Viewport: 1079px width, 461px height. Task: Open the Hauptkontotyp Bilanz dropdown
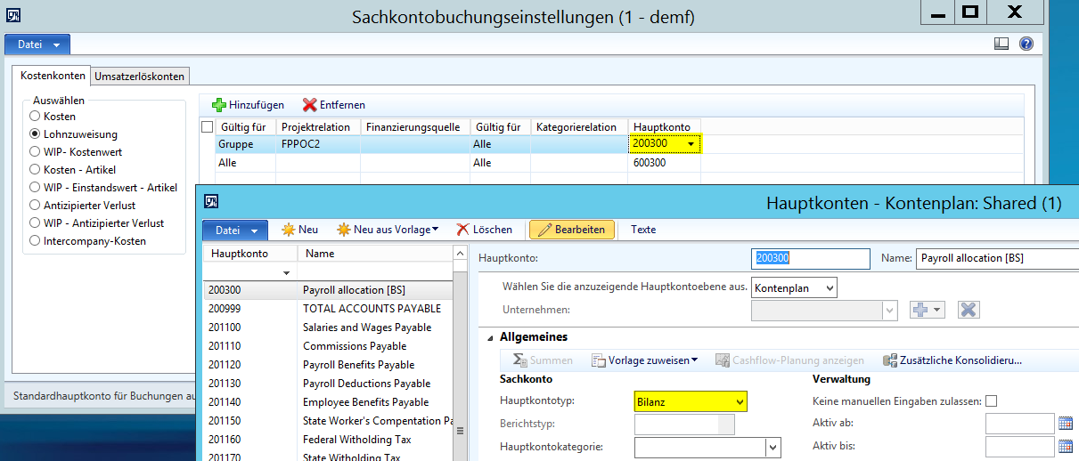pos(739,402)
